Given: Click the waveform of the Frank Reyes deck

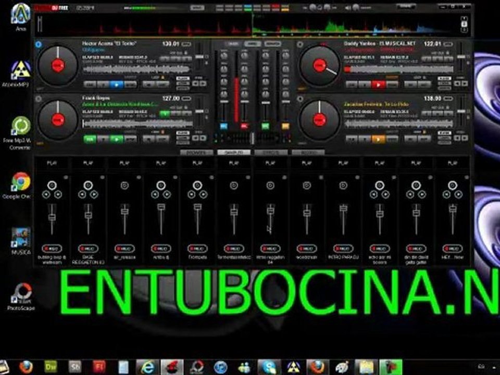Looking at the screenshot, I should (x=137, y=124).
